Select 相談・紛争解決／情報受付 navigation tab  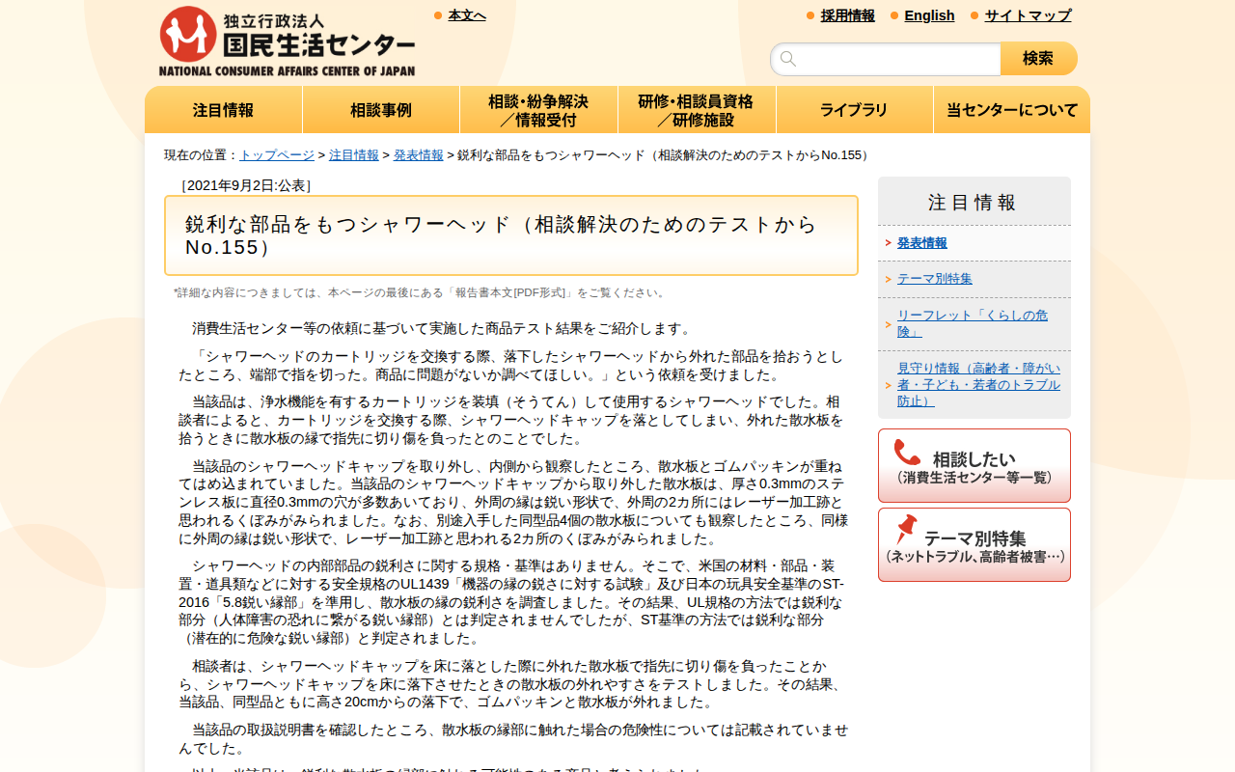click(x=538, y=110)
